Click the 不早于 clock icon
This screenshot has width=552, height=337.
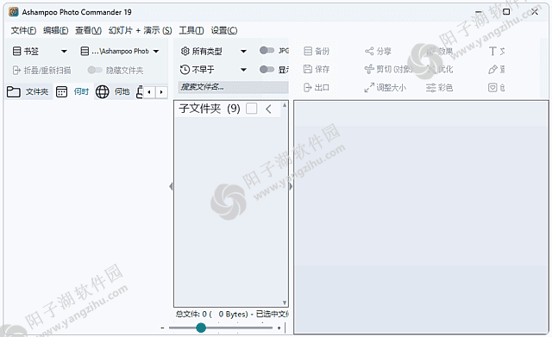pyautogui.click(x=185, y=70)
